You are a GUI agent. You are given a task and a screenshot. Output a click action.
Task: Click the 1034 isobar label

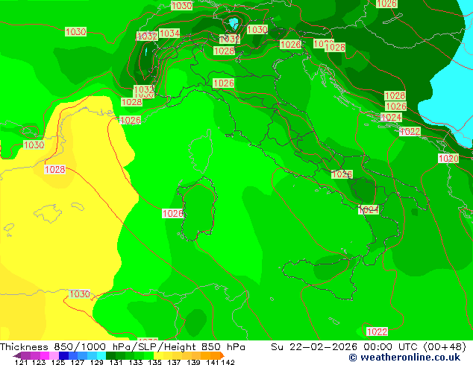point(169,33)
